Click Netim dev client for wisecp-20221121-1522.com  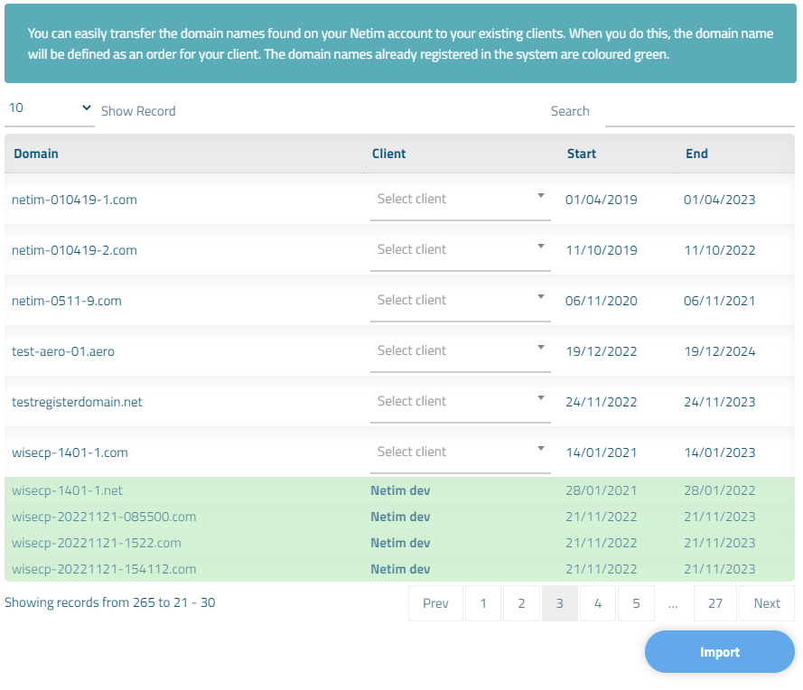coord(400,543)
